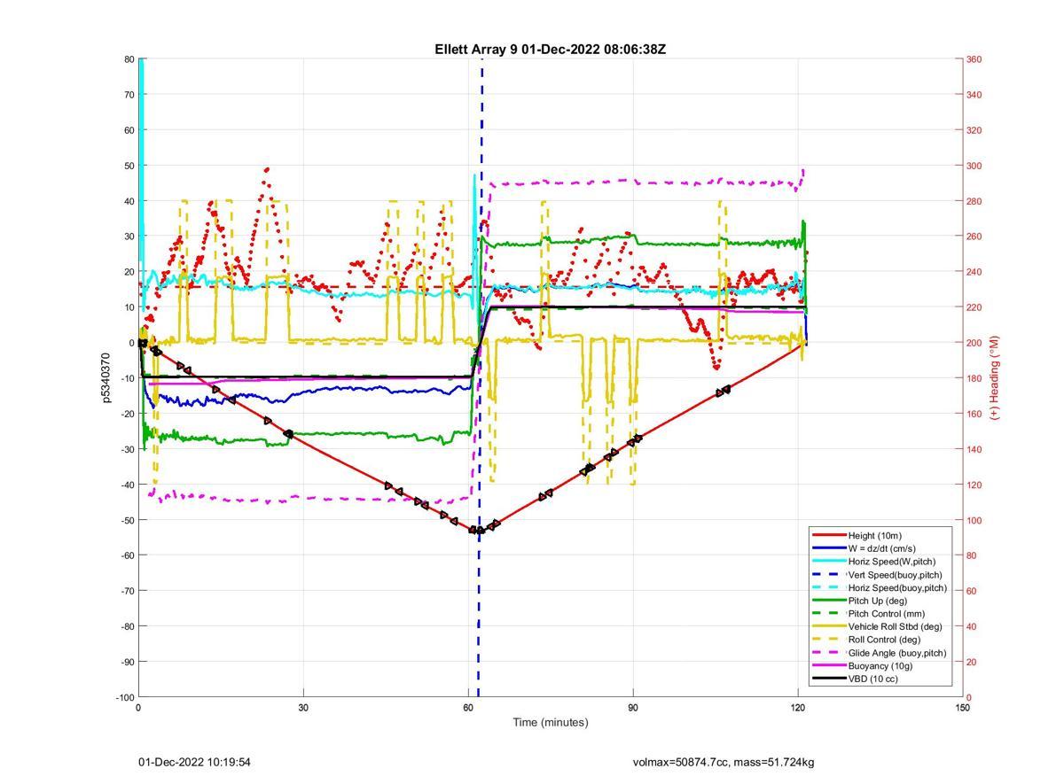
Task: Choose 'Roll Control (deg)' in the legend
Action: pos(884,640)
